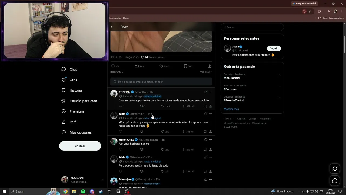346x195 pixels.
Task: Open Grok from the sidebar
Action: [69, 80]
